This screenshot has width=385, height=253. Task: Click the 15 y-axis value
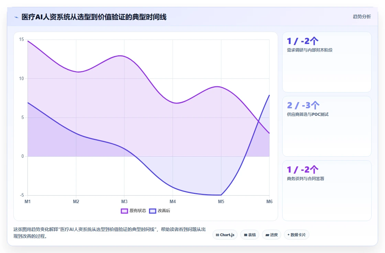(22, 40)
